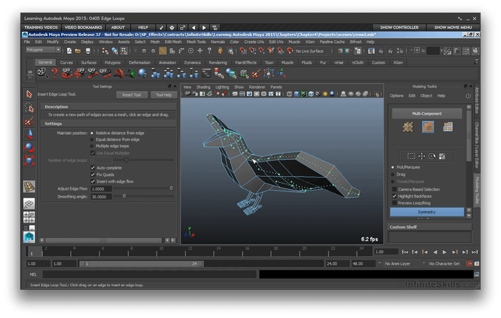Click the playback range slider bar
501x318 pixels.
tap(141, 264)
